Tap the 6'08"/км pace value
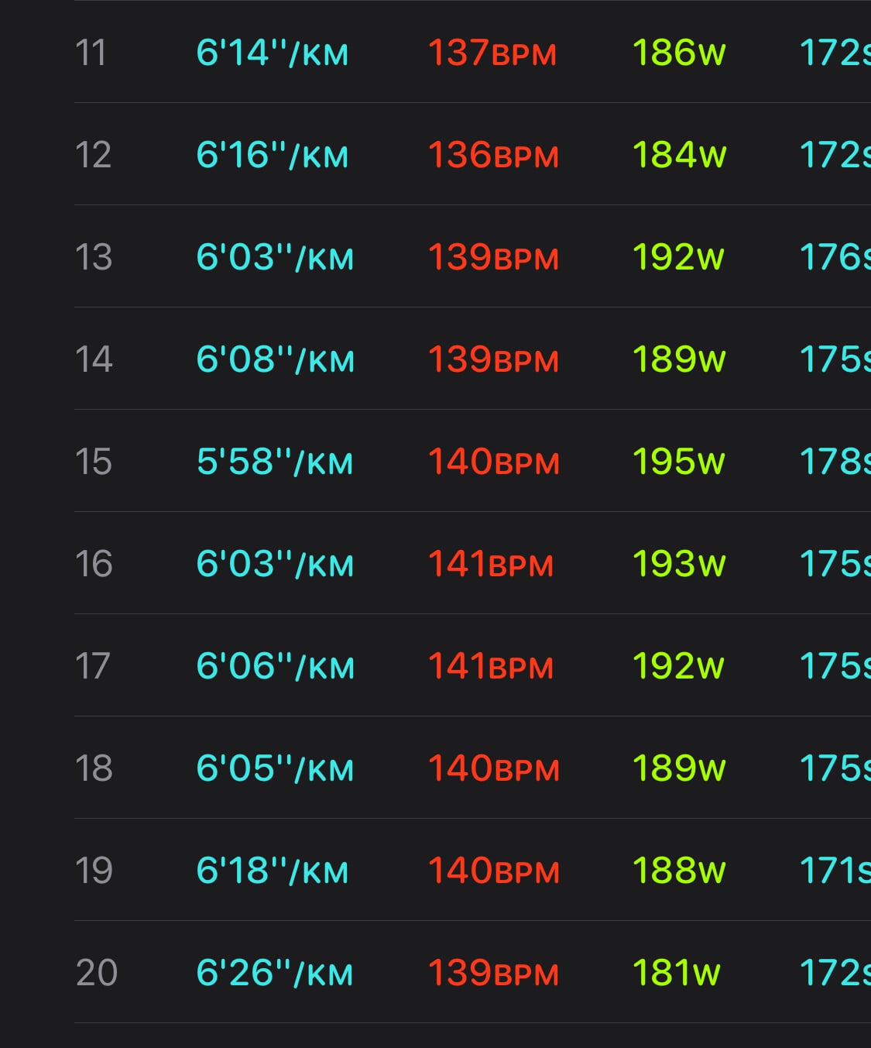This screenshot has height=1048, width=871. (x=275, y=359)
